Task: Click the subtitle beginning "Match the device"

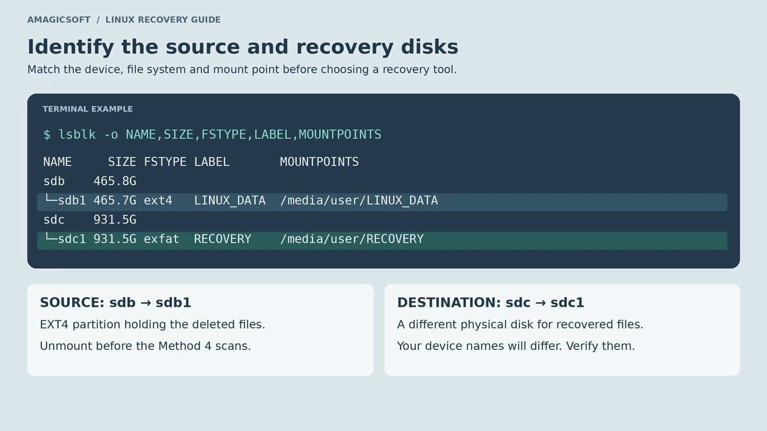Action: 242,70
